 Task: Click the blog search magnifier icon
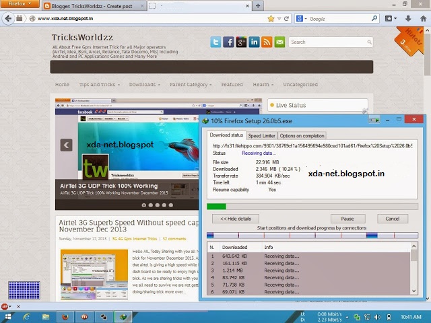point(369,42)
